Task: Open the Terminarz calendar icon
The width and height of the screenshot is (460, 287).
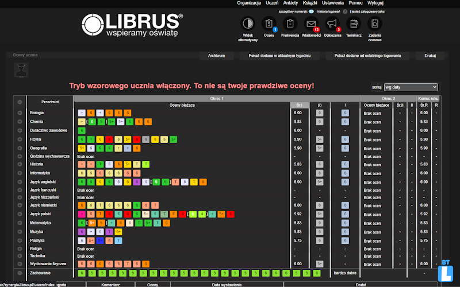Action: (x=354, y=24)
